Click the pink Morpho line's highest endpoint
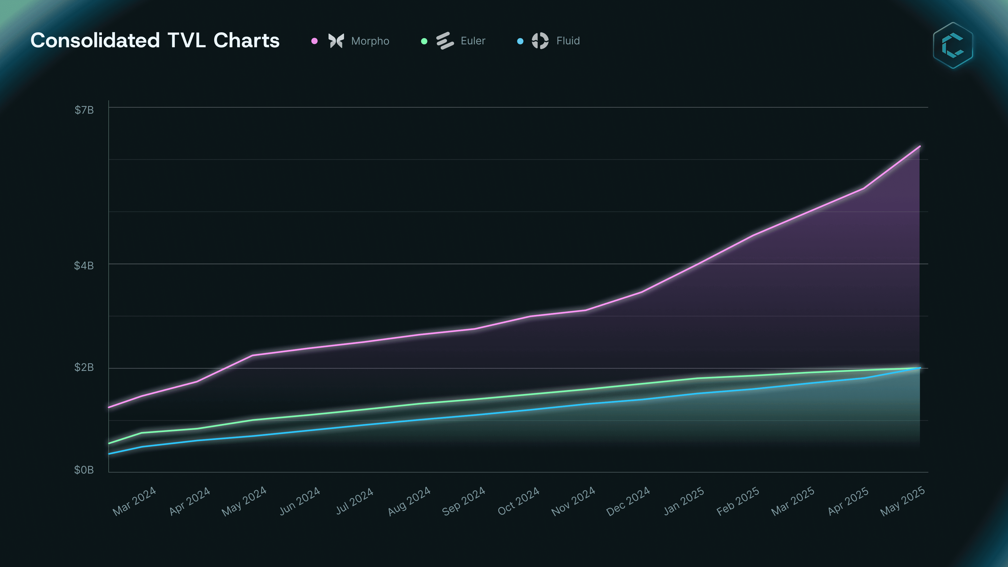This screenshot has width=1008, height=567. (920, 146)
